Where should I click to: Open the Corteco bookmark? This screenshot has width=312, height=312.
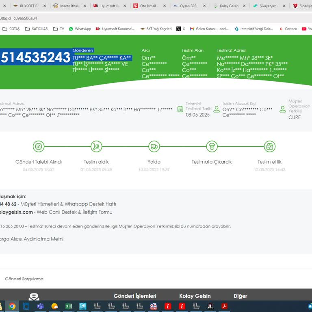click(x=288, y=29)
